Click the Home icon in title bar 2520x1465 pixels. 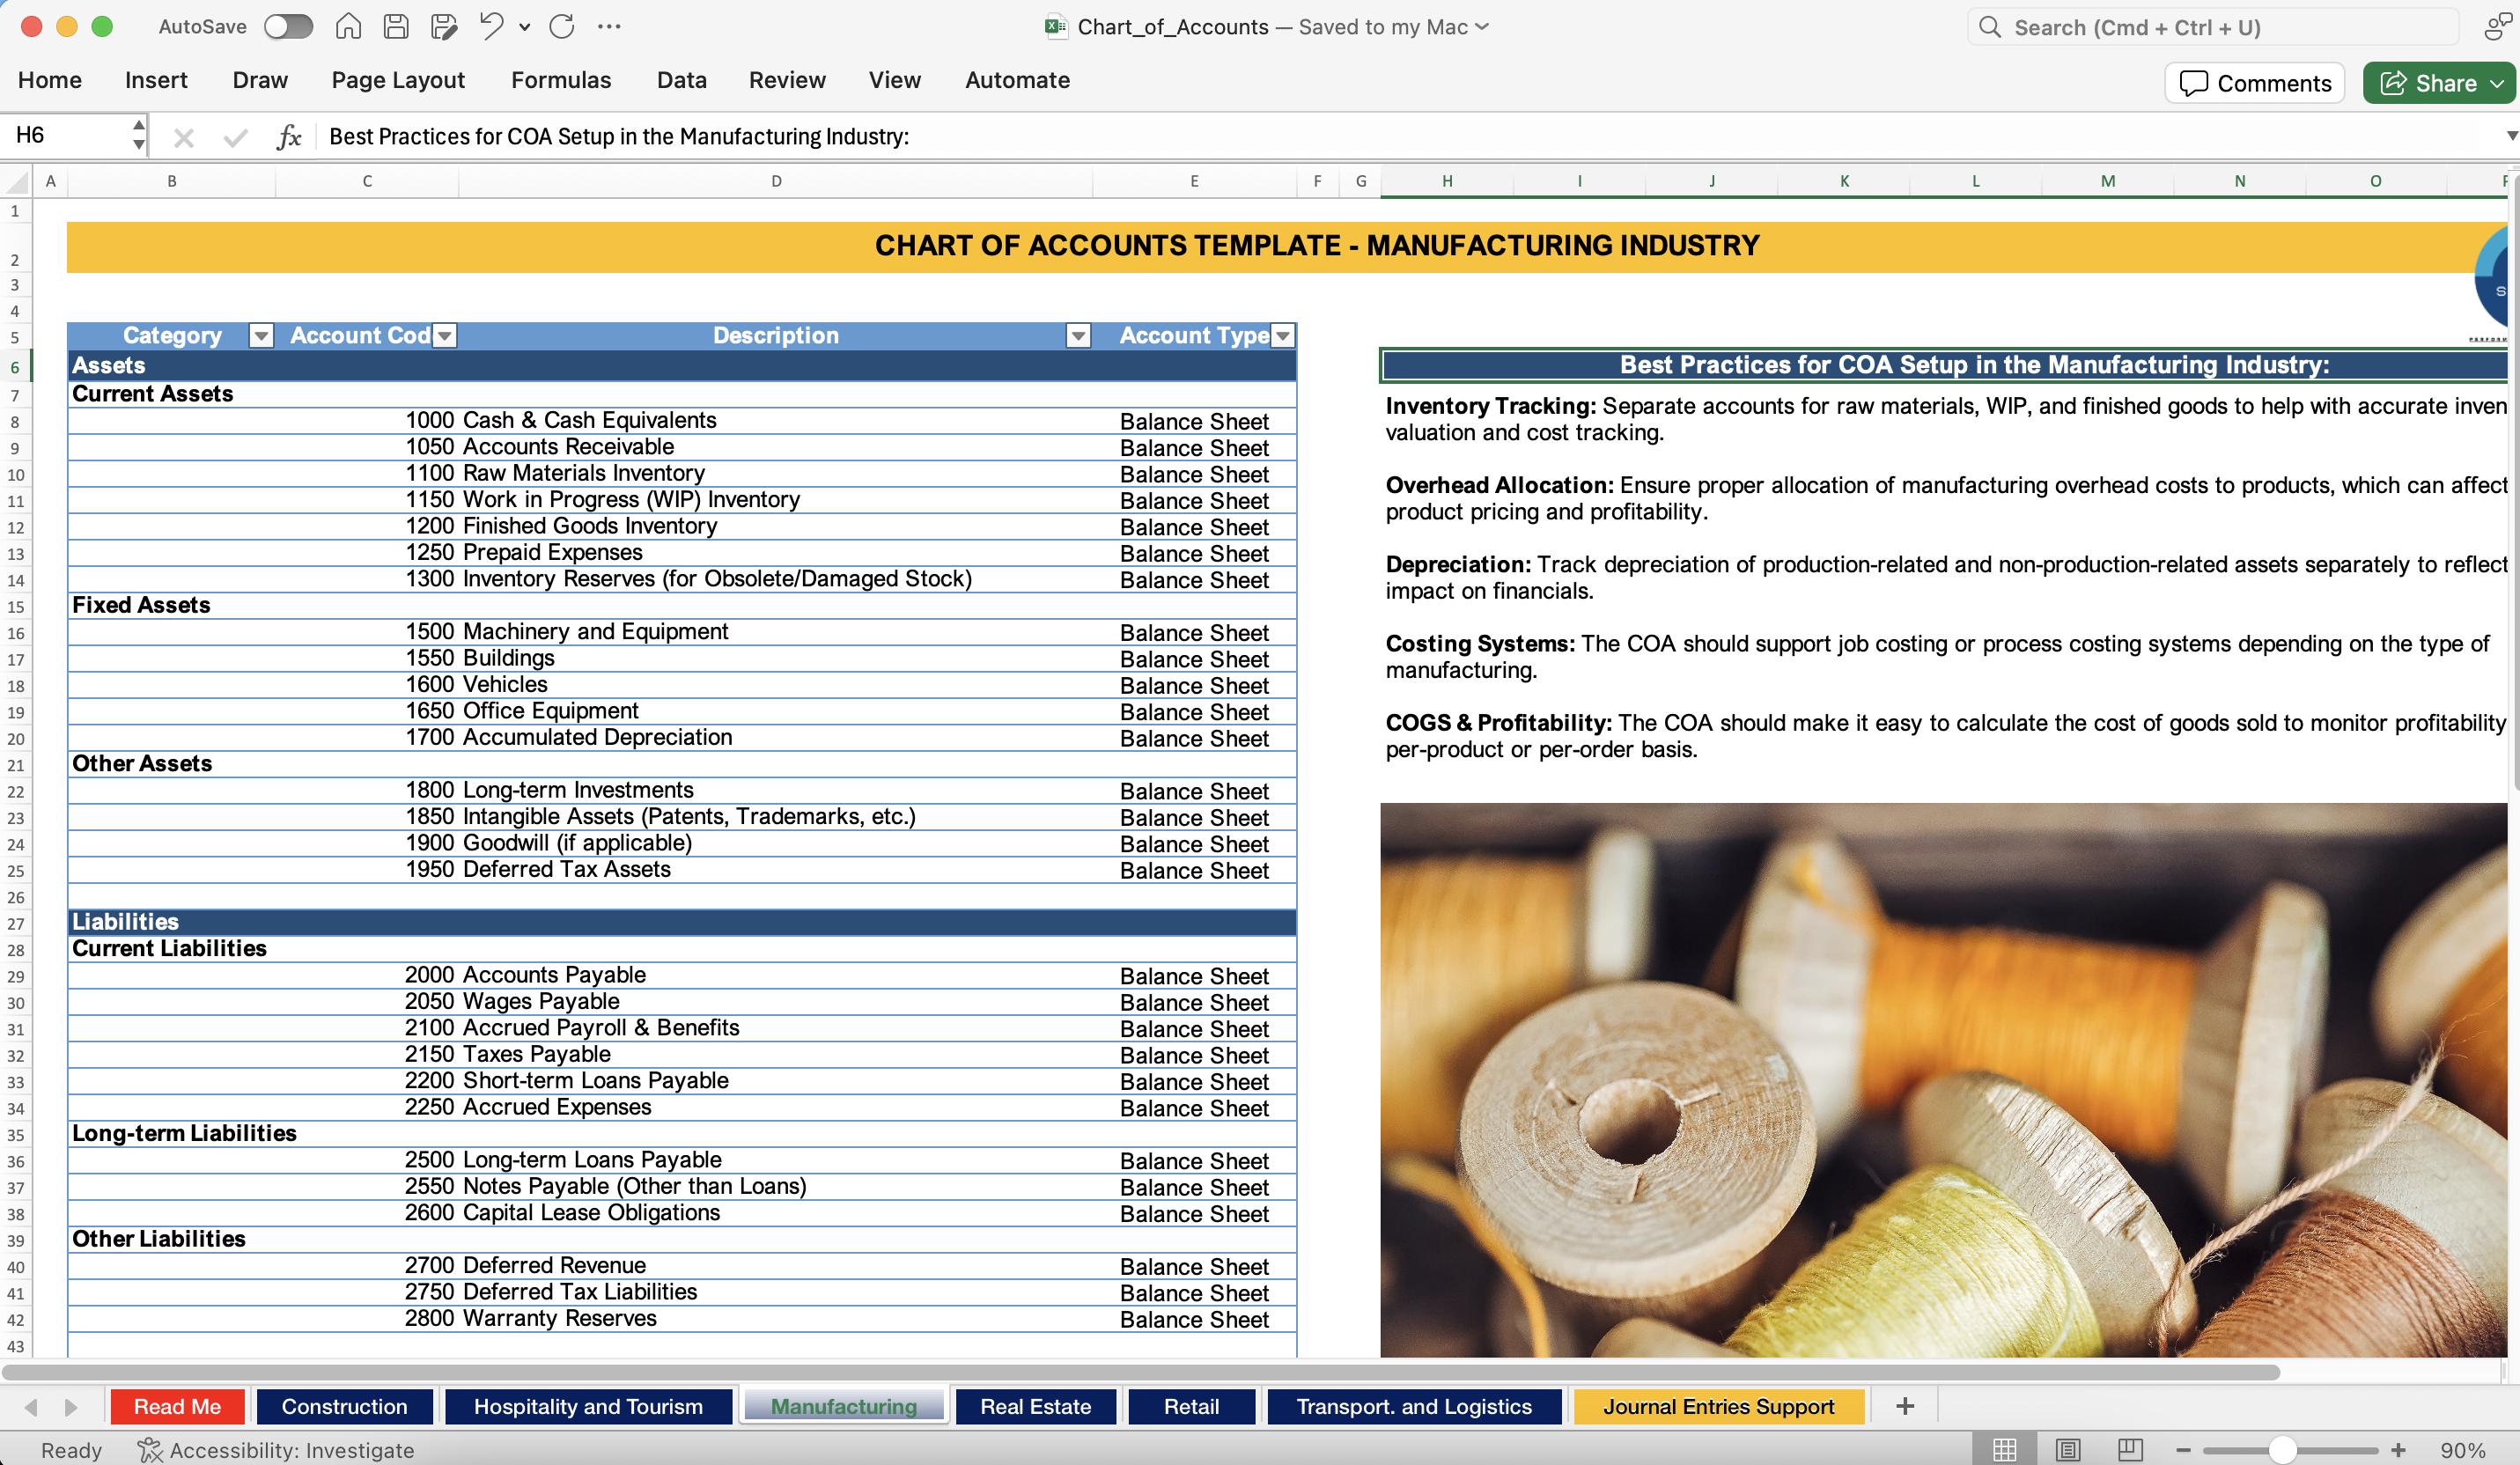click(x=348, y=27)
